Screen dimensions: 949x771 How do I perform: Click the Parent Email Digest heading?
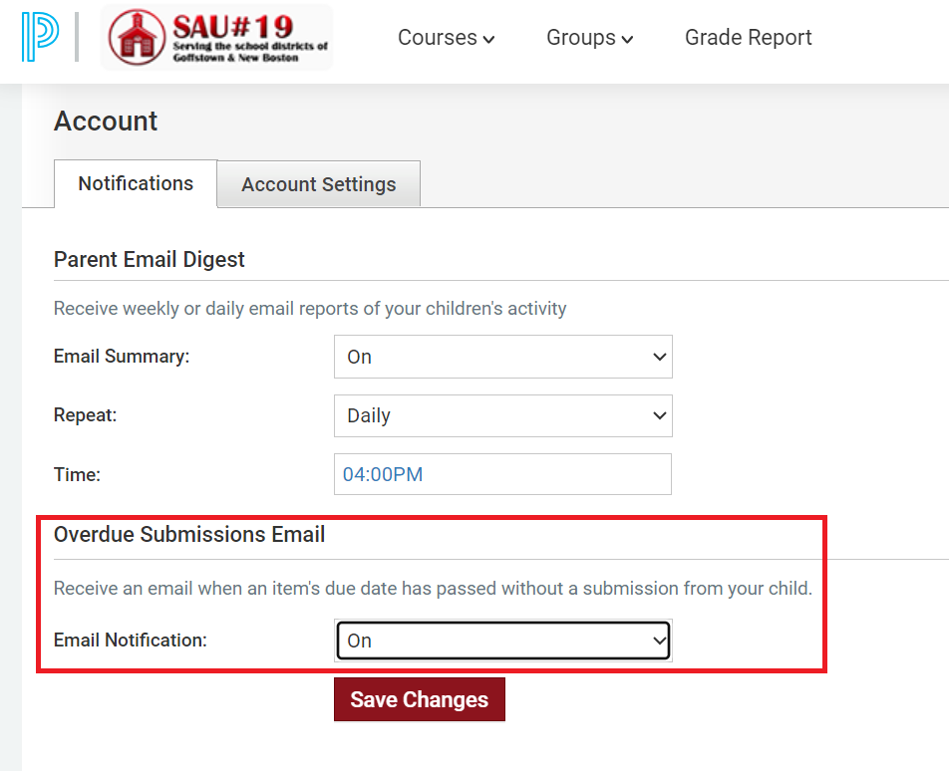pos(149,259)
